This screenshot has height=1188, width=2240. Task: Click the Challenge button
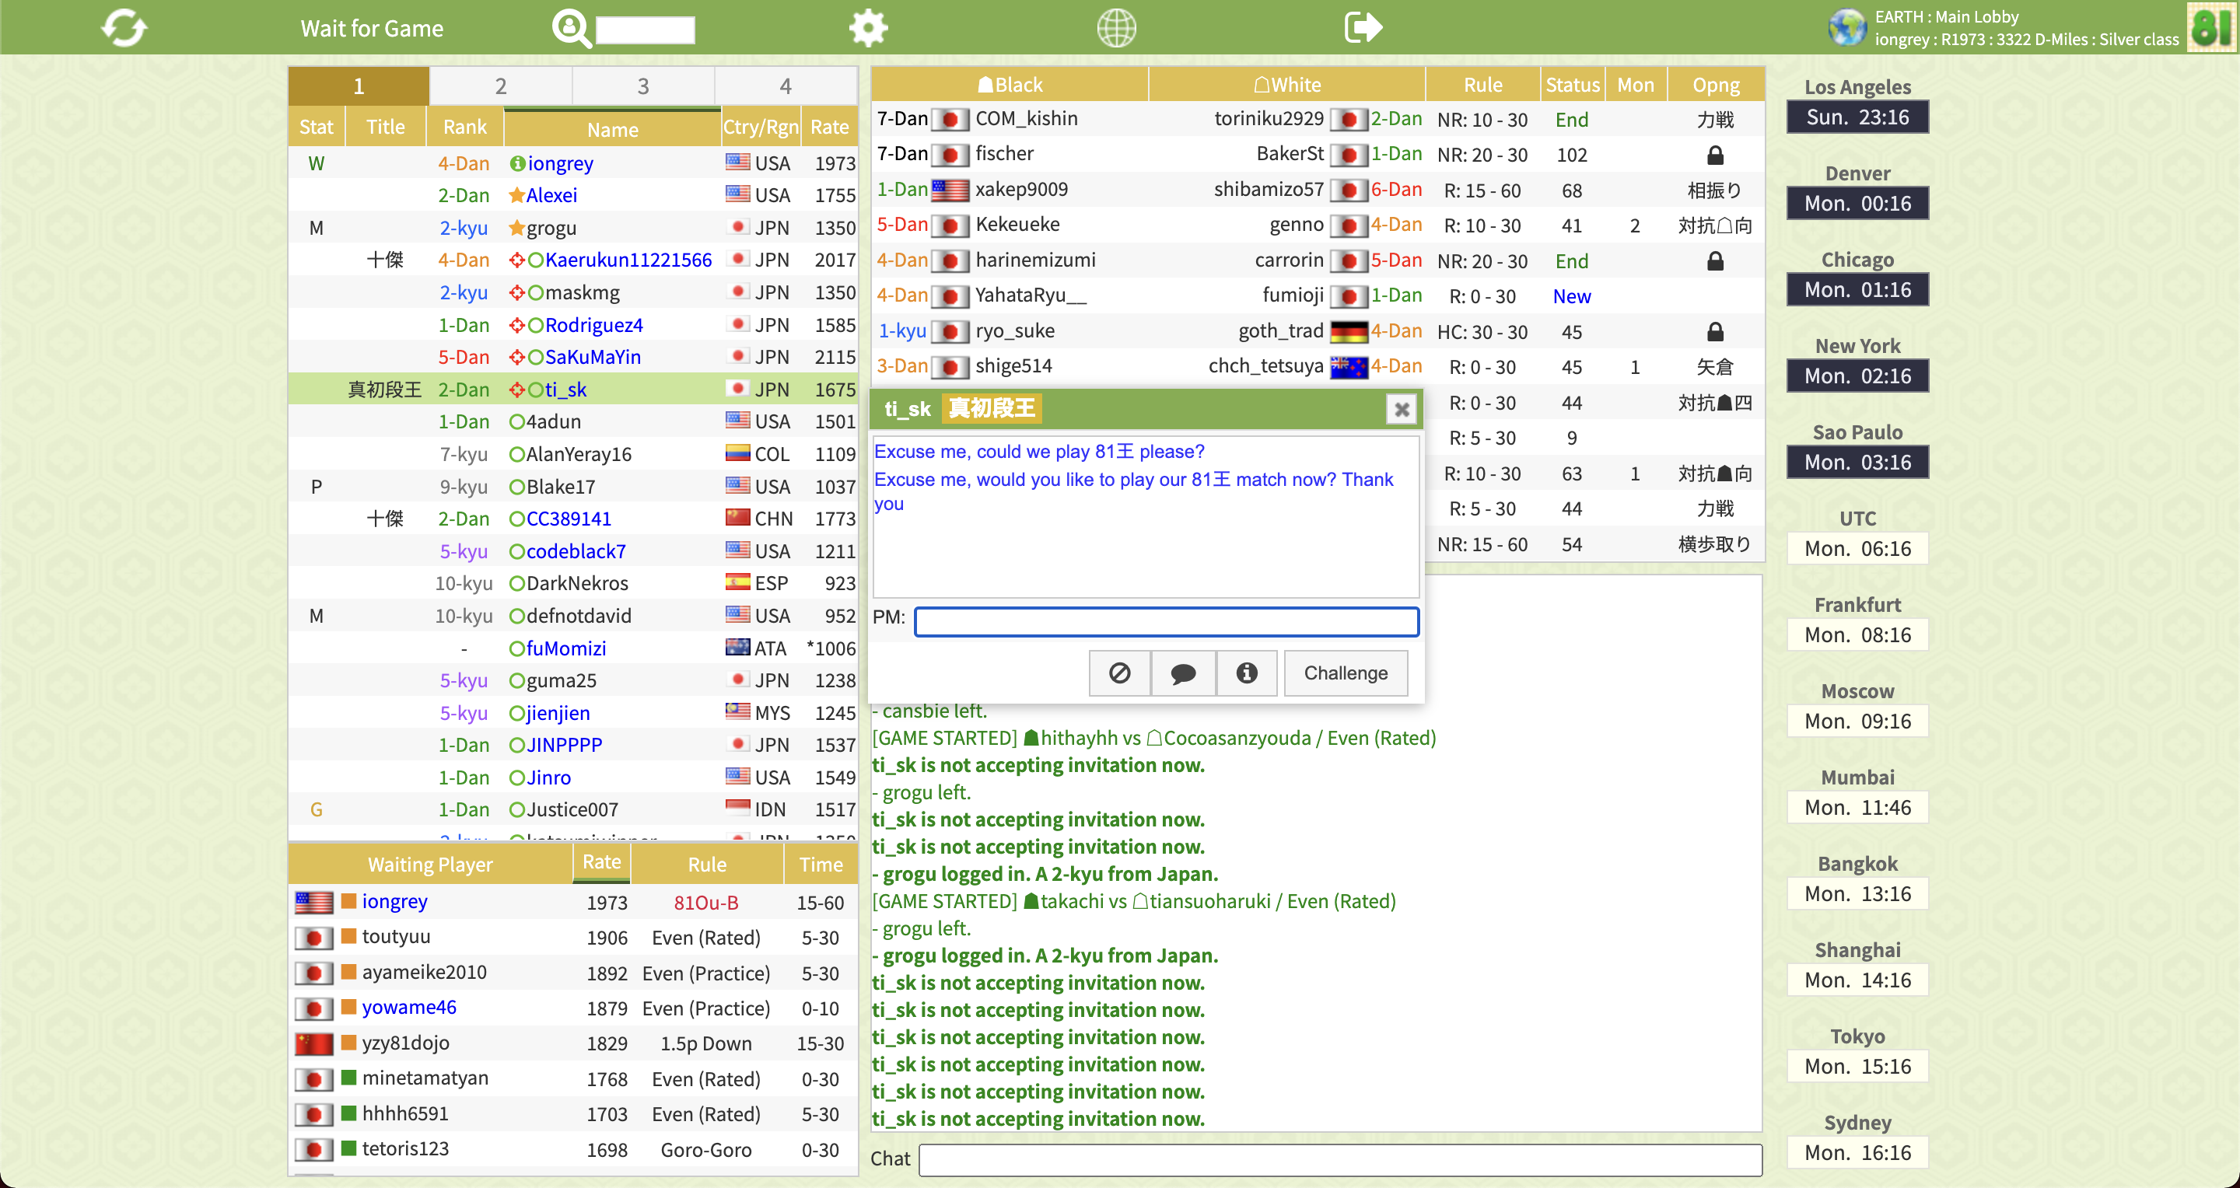[1346, 673]
